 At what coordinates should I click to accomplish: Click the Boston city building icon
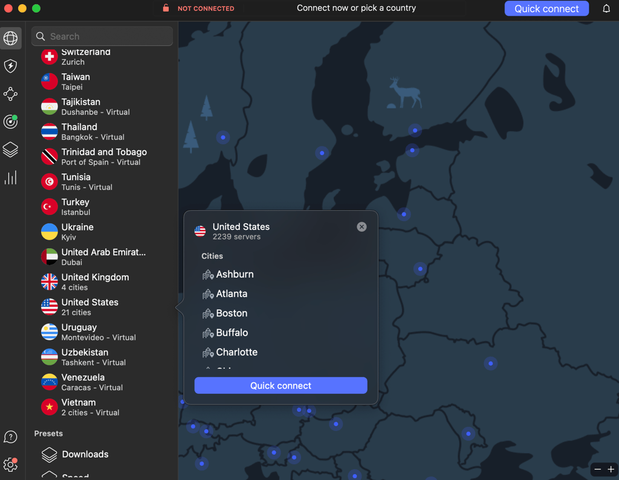pos(208,313)
